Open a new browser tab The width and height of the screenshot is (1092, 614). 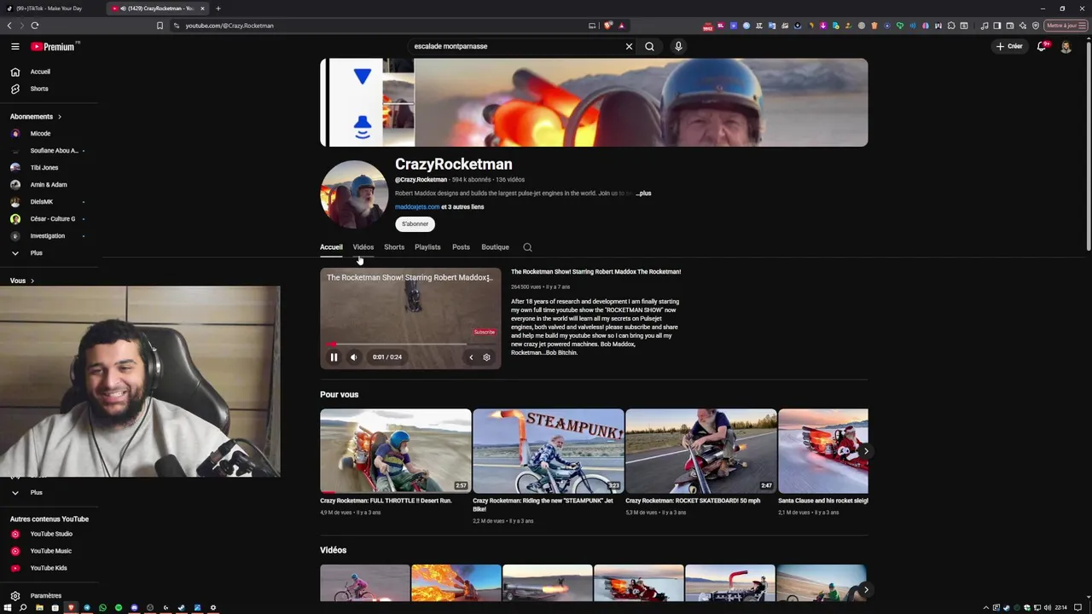tap(218, 9)
